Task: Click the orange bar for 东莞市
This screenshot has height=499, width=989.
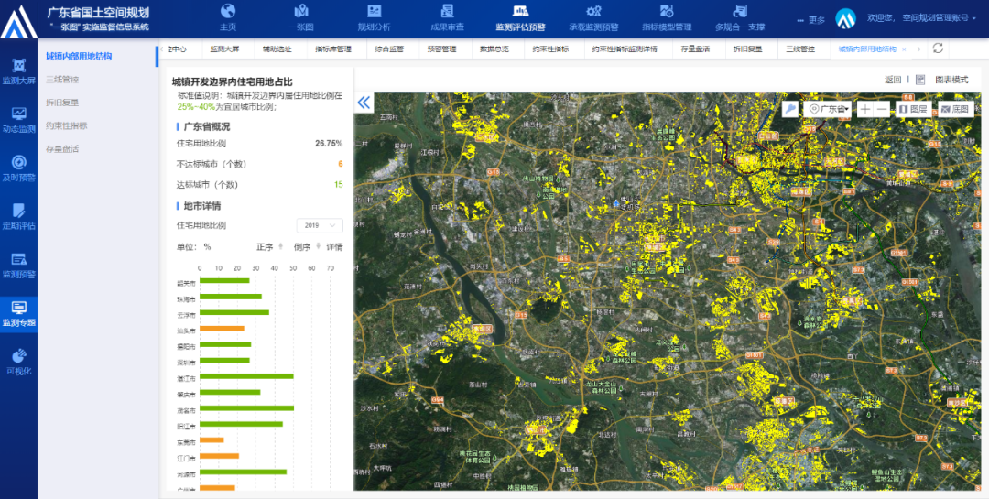Action: click(x=212, y=439)
